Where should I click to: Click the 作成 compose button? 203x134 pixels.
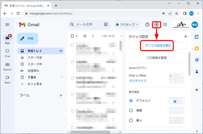[x=28, y=38]
